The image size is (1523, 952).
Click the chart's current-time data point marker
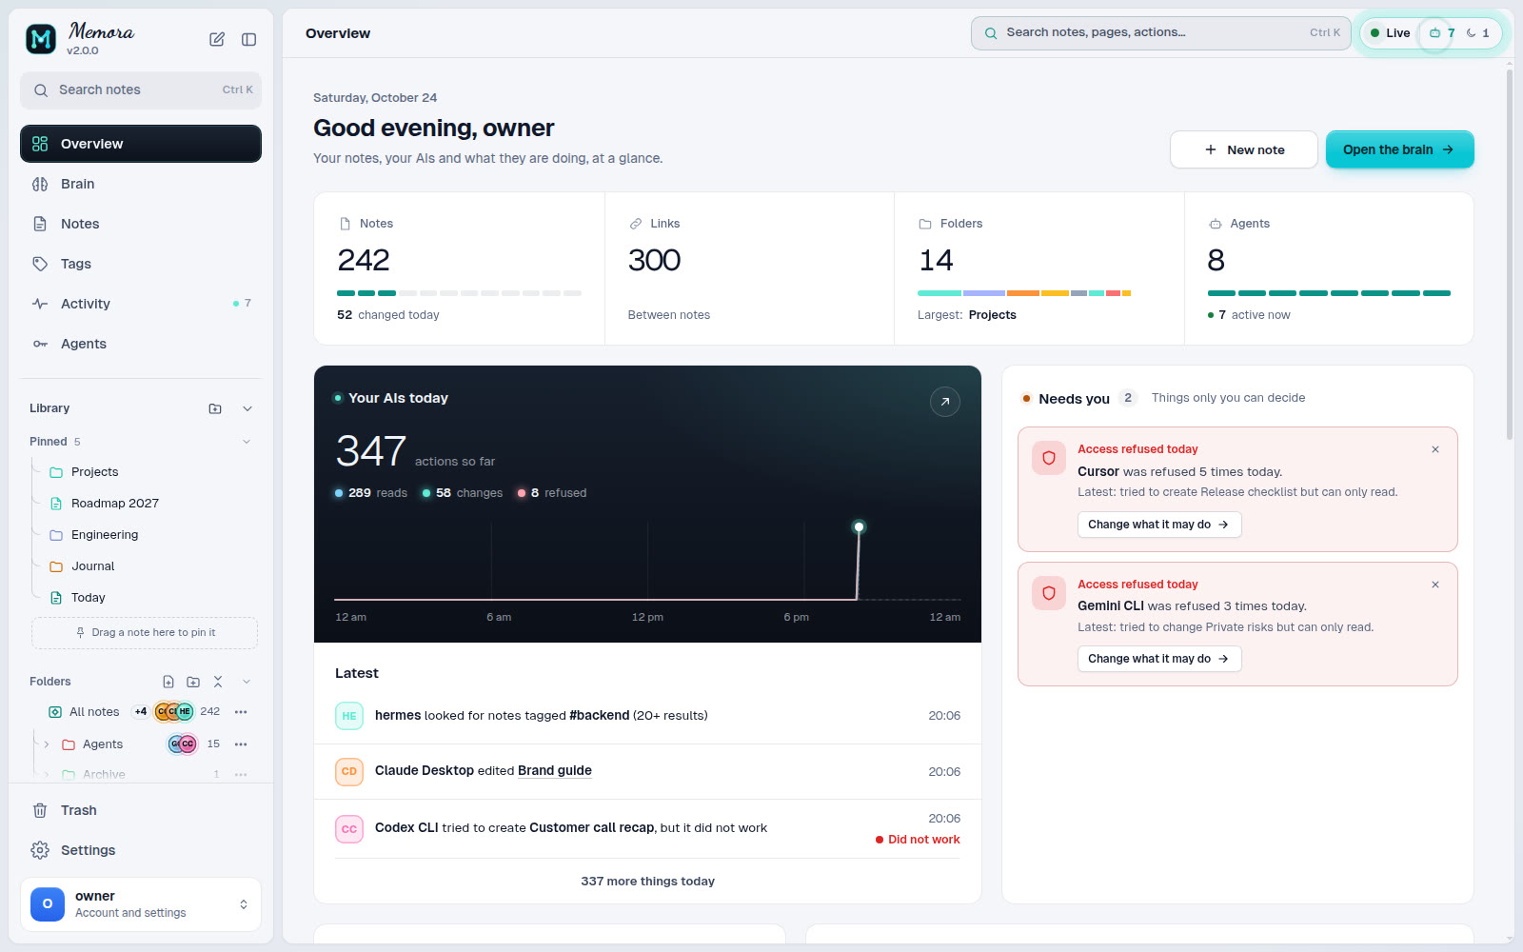859,526
